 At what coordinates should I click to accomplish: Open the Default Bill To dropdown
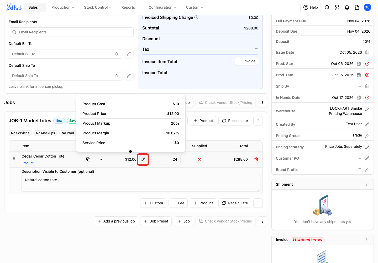tap(65, 54)
